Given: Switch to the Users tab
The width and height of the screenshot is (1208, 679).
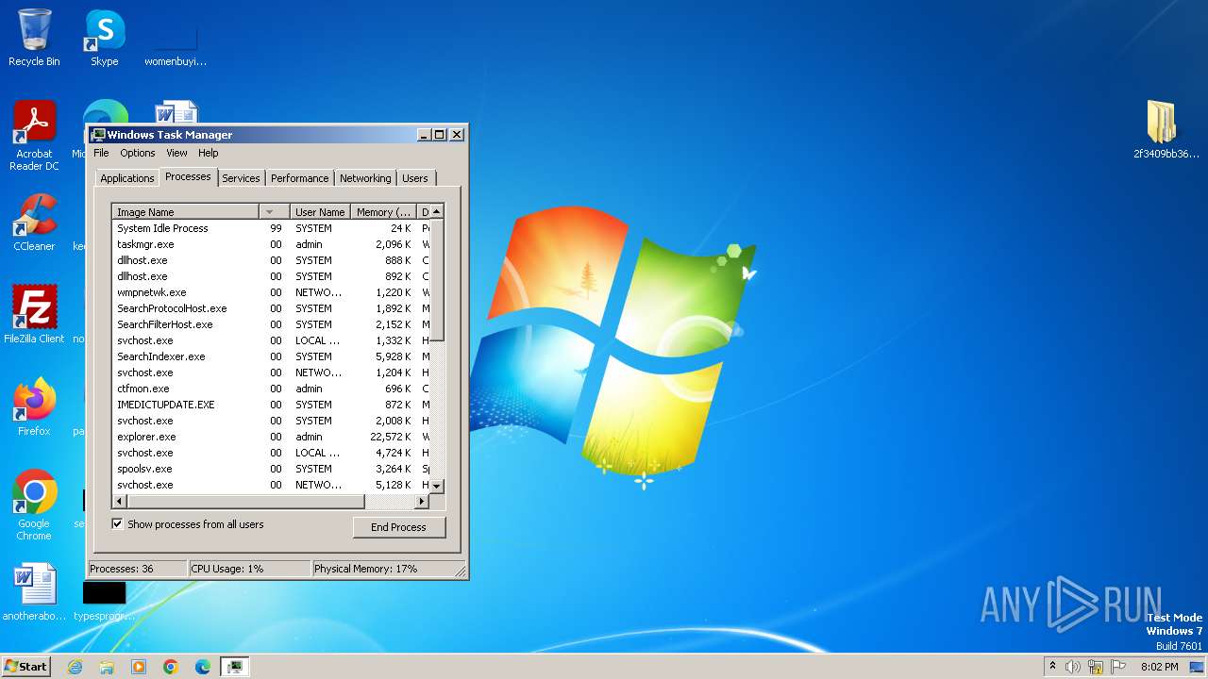Looking at the screenshot, I should [414, 178].
